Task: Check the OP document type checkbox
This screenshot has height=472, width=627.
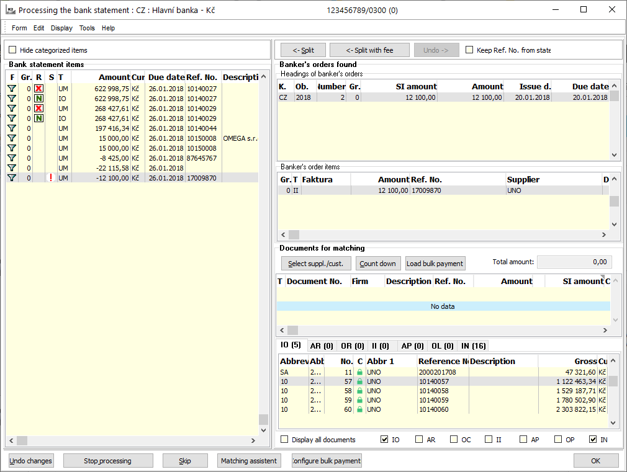Action: point(558,439)
